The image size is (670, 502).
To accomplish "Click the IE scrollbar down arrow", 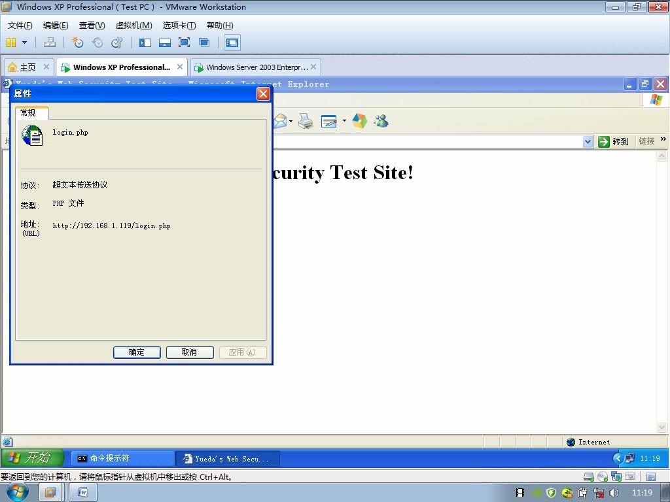I will 662,427.
